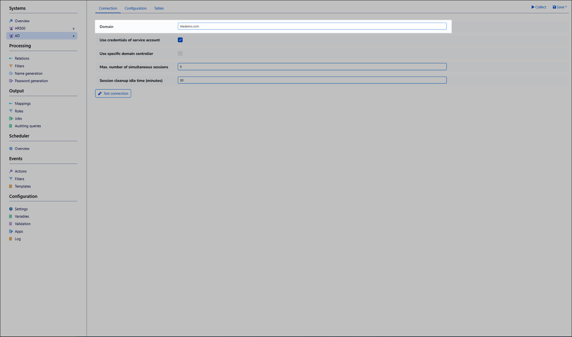Click the Settings gear icon
Image resolution: width=572 pixels, height=337 pixels.
(11, 209)
